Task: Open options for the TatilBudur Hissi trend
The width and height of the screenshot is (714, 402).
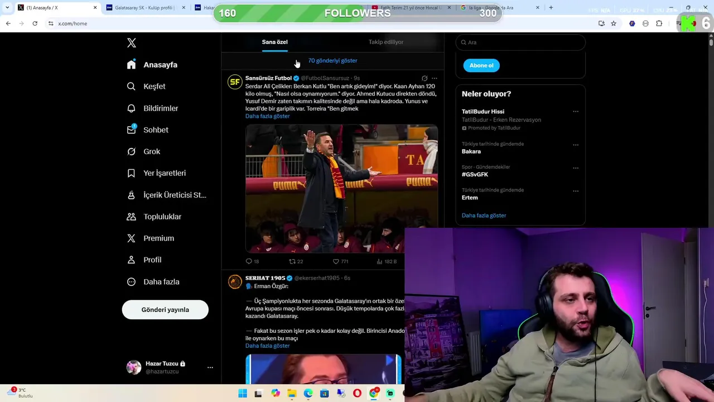Action: pos(576,112)
